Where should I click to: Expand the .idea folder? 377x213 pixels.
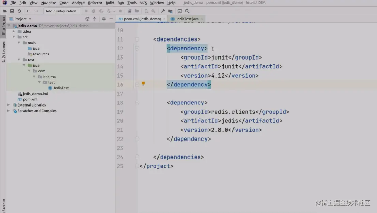coord(14,31)
